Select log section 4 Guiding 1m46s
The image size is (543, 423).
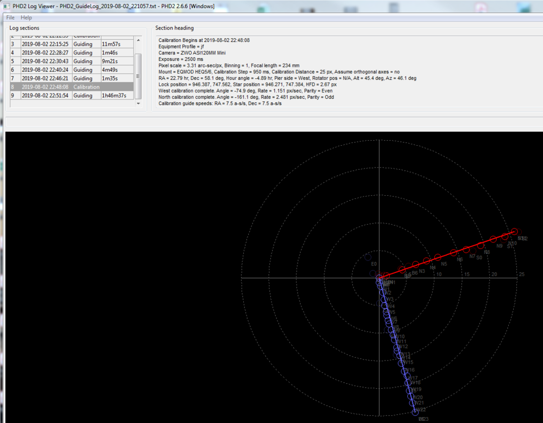click(72, 53)
